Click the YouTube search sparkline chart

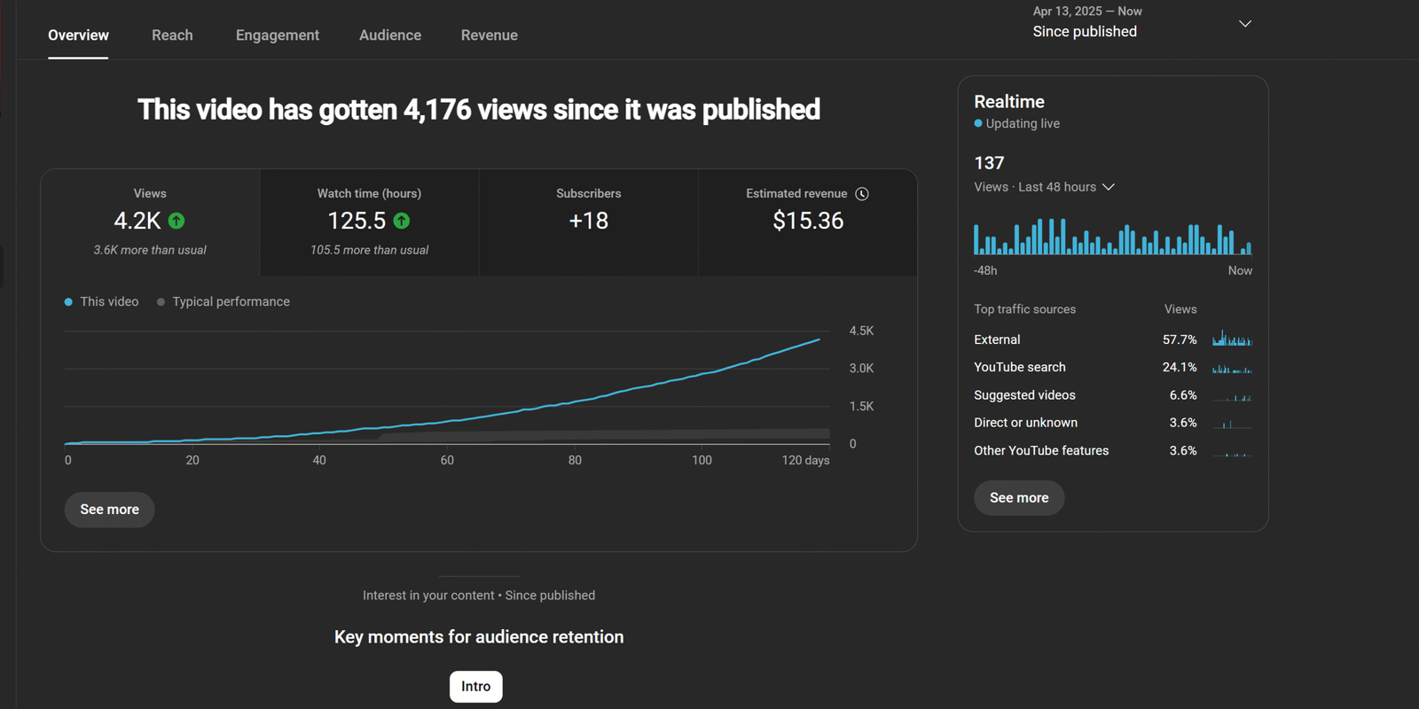pyautogui.click(x=1232, y=368)
